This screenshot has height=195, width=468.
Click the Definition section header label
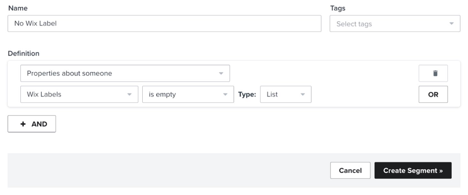coord(24,53)
